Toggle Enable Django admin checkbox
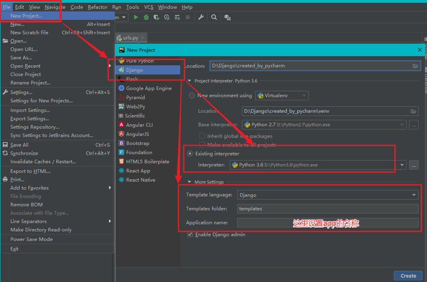The height and width of the screenshot is (282, 427). 190,234
